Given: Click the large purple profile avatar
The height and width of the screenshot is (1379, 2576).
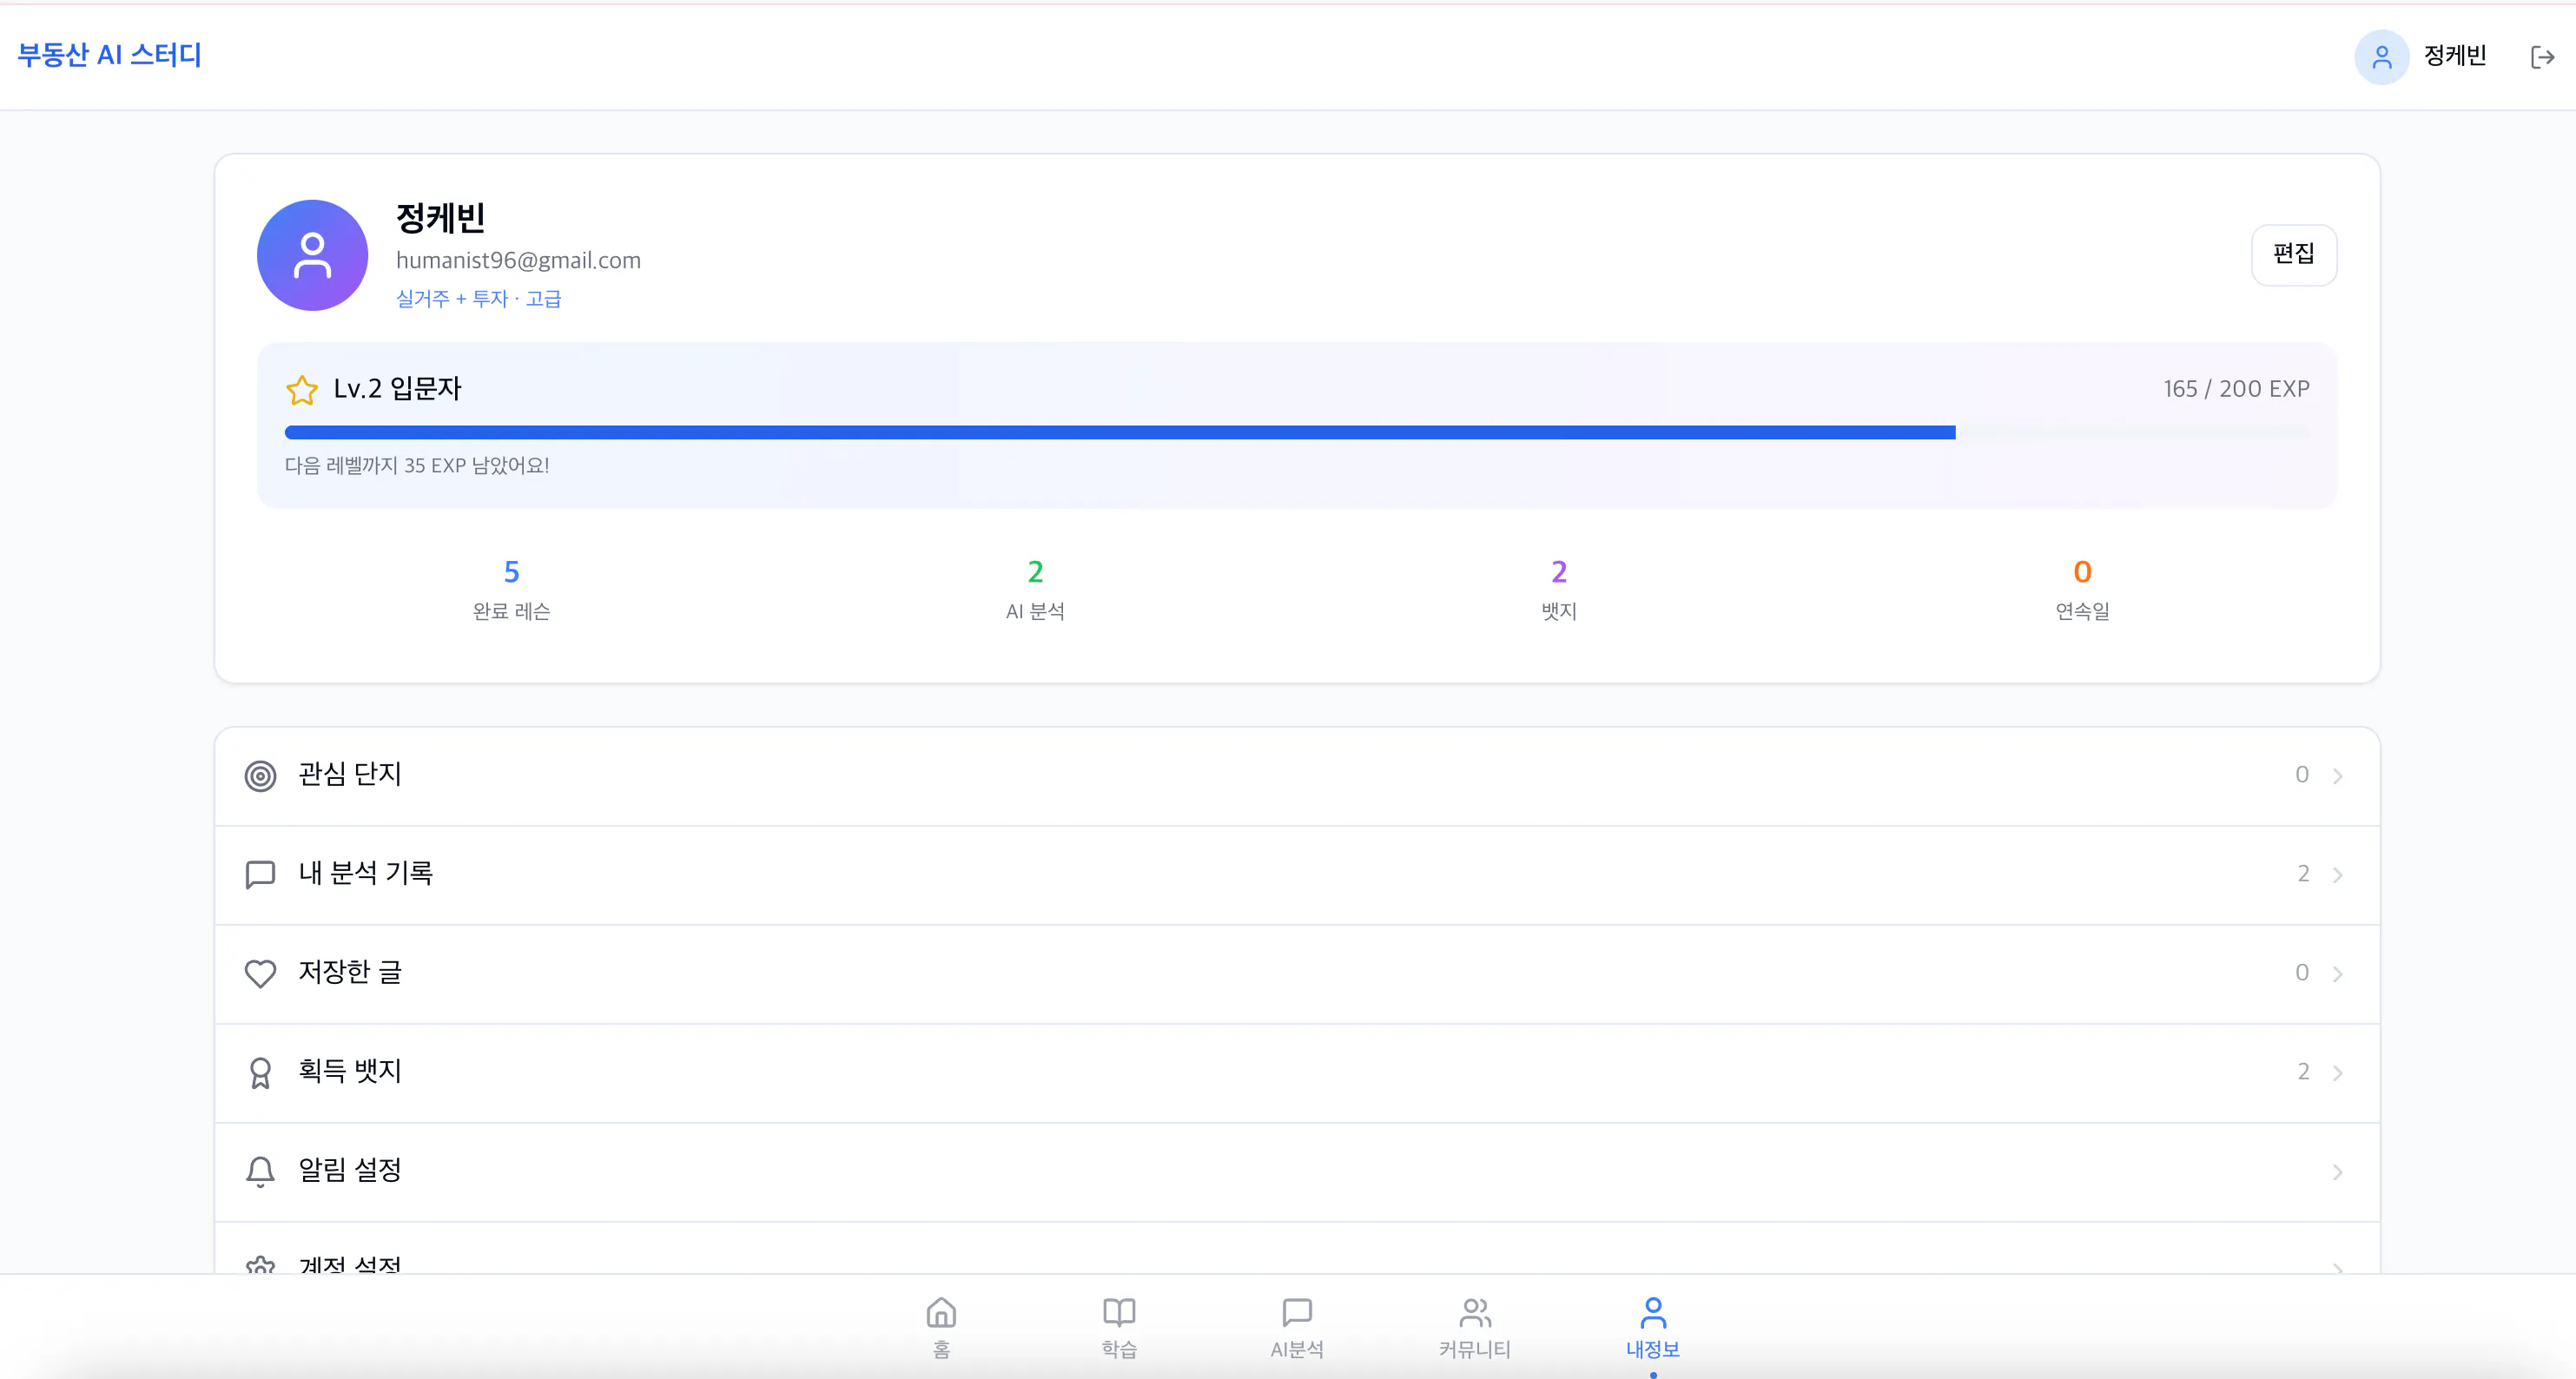Looking at the screenshot, I should coord(312,255).
